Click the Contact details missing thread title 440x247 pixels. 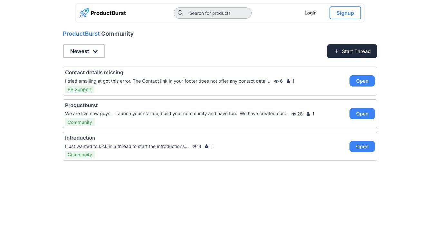(94, 73)
